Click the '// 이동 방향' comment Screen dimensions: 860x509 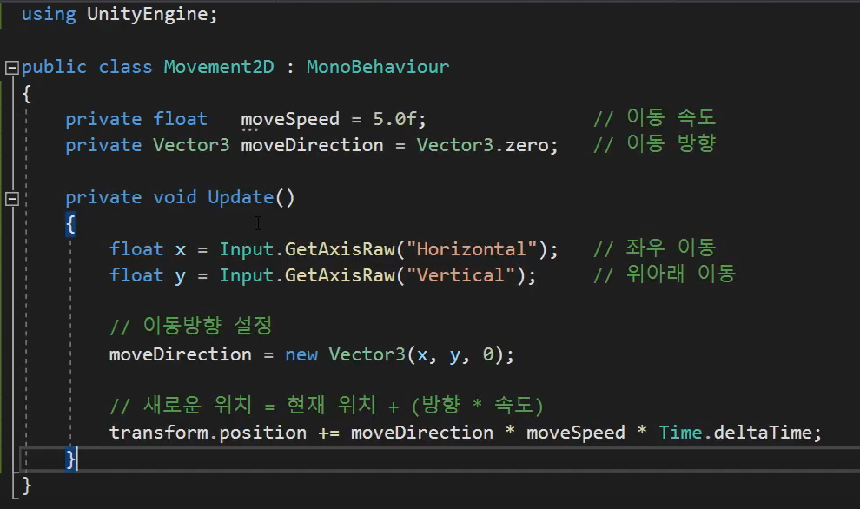pyautogui.click(x=654, y=144)
